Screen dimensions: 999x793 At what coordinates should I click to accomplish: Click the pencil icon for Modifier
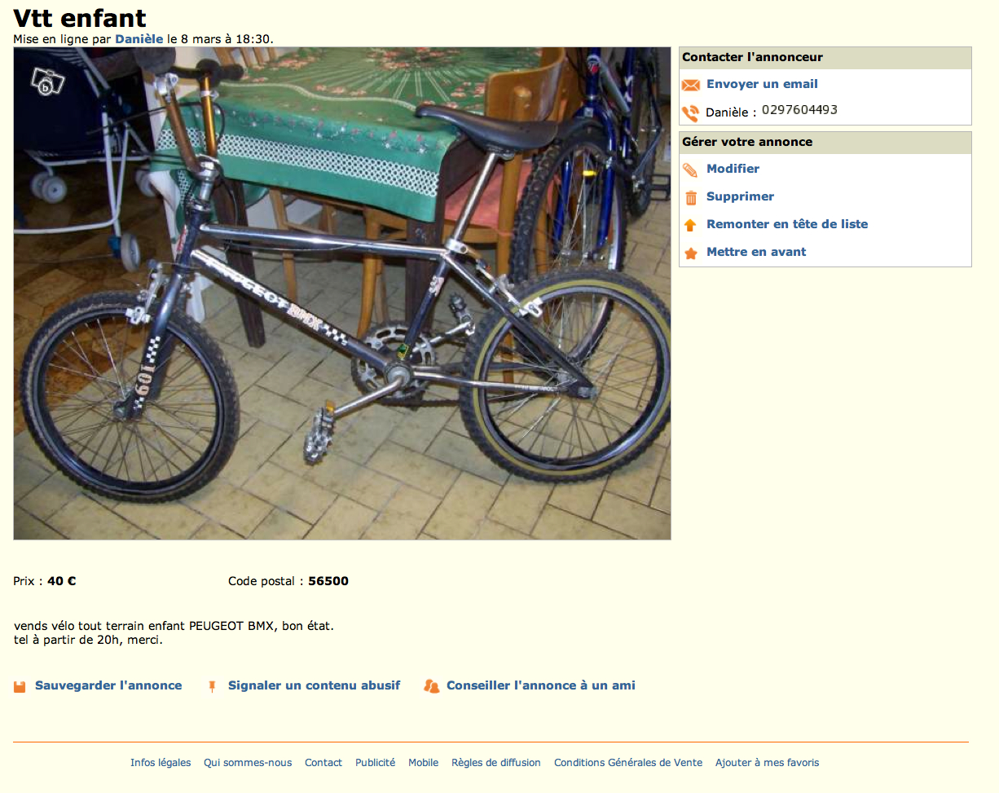click(691, 170)
